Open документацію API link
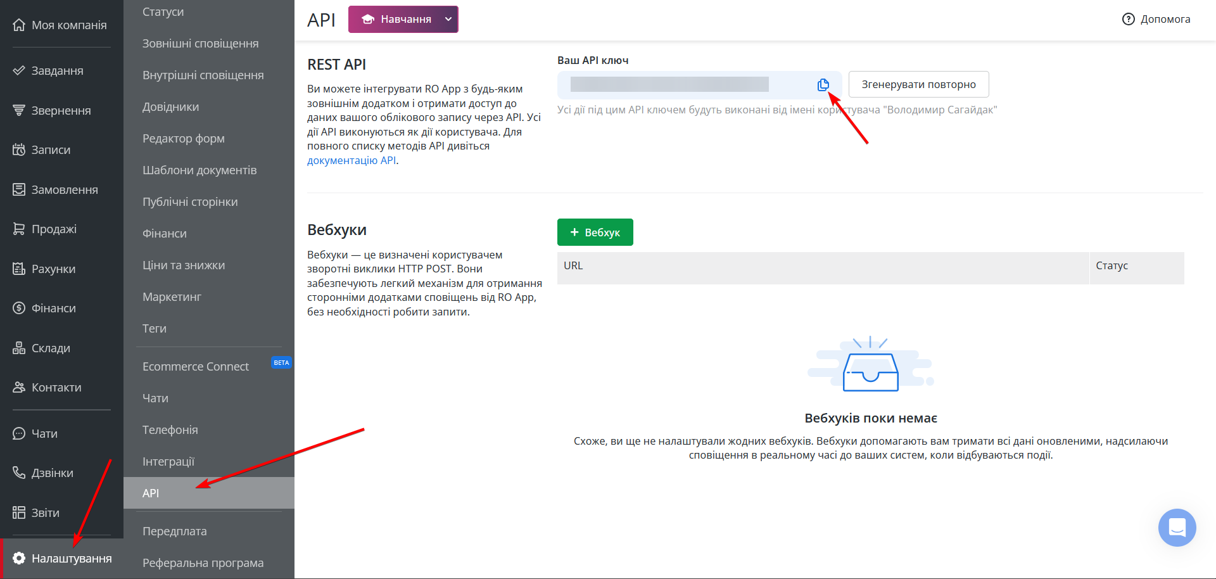The image size is (1216, 579). click(x=351, y=160)
